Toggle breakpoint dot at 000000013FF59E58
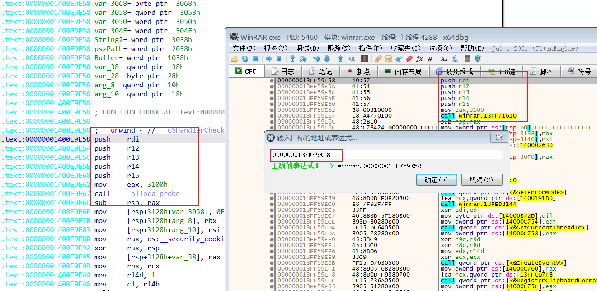The image size is (597, 291). 272,81
